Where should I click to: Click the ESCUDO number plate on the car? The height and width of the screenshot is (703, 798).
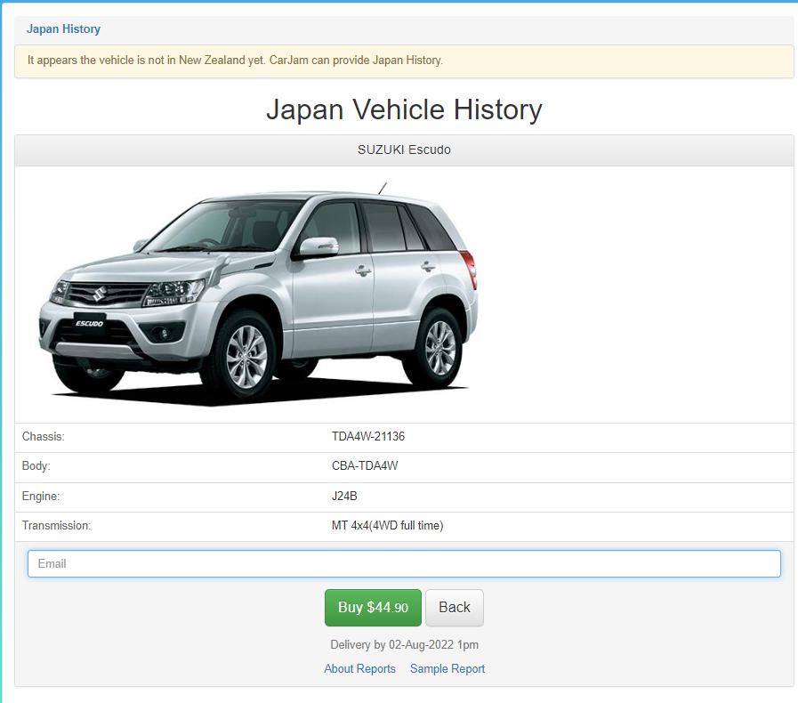click(89, 323)
